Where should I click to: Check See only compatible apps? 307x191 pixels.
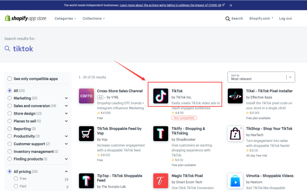[x=10, y=79]
